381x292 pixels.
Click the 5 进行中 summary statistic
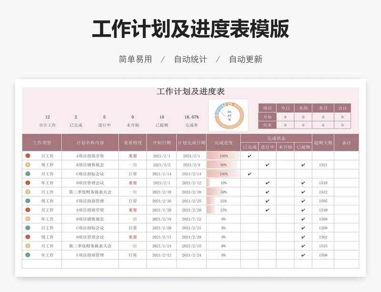[104, 121]
